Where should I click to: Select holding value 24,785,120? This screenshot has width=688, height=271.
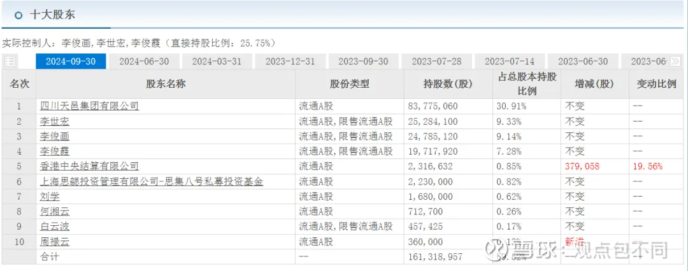[433, 136]
